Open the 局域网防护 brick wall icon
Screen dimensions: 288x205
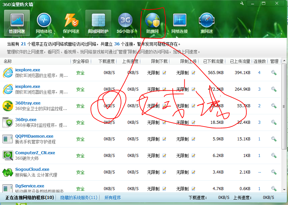coord(98,23)
